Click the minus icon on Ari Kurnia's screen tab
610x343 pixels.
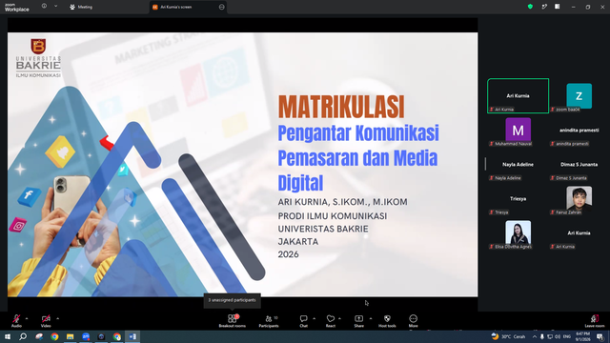[222, 7]
